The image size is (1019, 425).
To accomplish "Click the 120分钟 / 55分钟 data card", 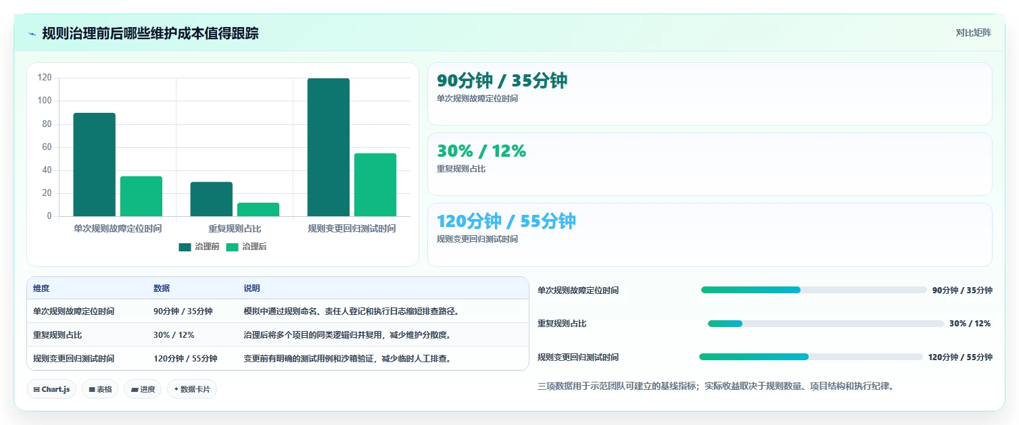I will point(710,234).
